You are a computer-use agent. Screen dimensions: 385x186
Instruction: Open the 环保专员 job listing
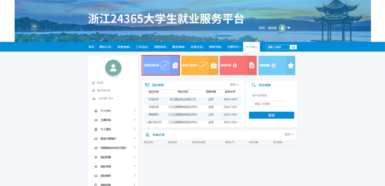coord(153,99)
